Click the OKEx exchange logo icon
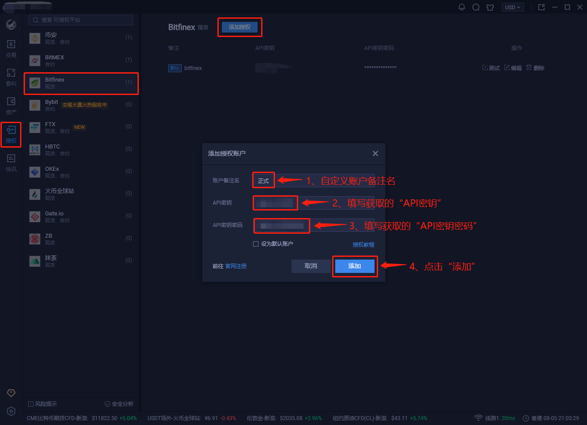The image size is (587, 425). [35, 172]
